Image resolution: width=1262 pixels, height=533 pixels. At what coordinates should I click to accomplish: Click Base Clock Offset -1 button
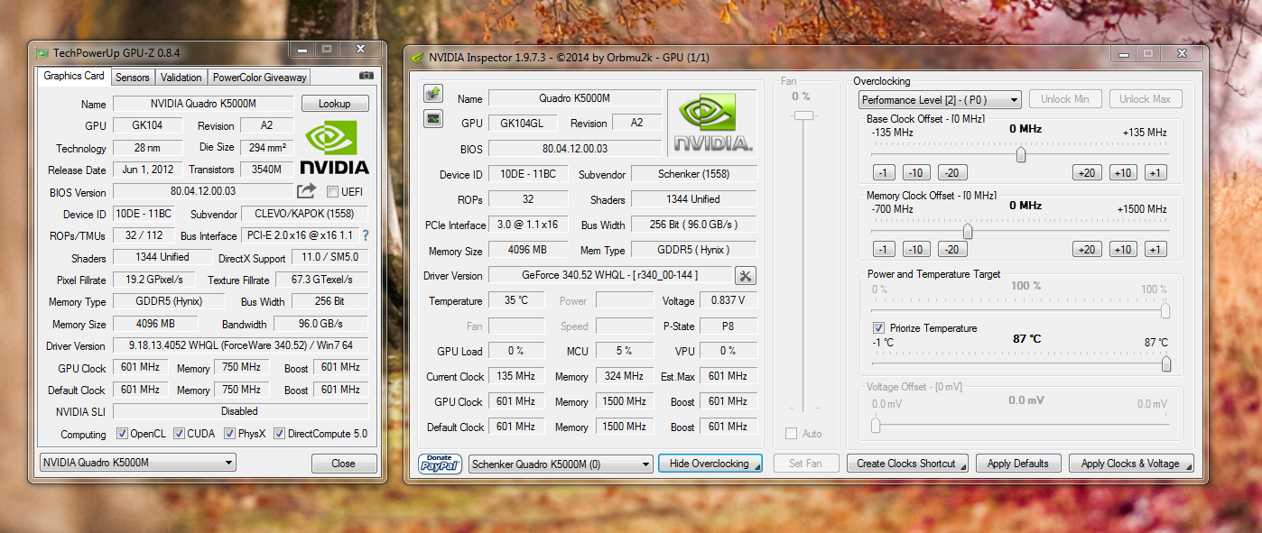[x=884, y=172]
